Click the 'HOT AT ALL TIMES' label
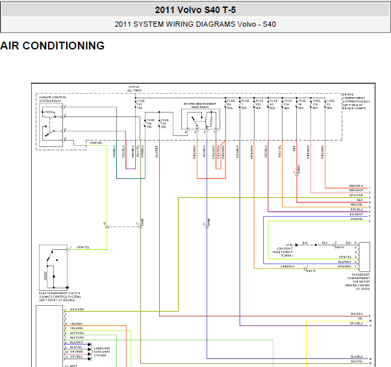 coord(134,88)
